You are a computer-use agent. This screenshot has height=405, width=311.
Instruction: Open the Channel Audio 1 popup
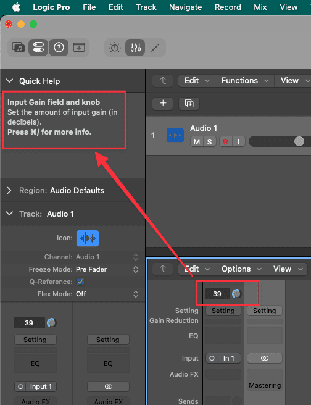coord(107,257)
